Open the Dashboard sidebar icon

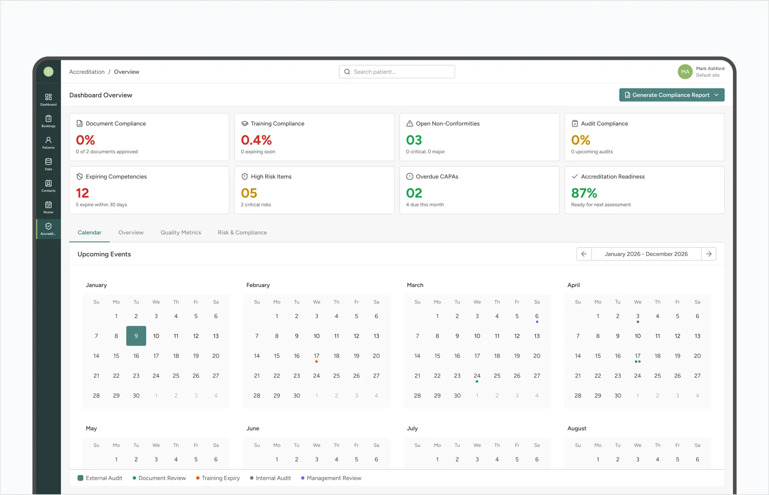[x=48, y=97]
